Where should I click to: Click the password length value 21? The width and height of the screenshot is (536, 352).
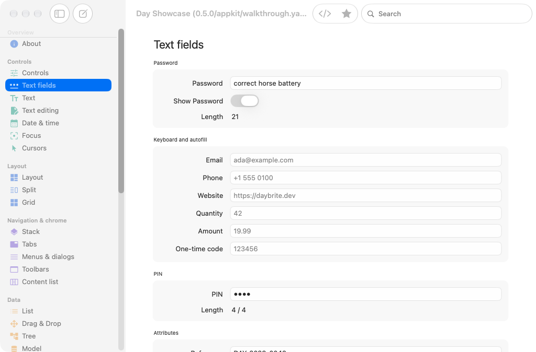click(235, 116)
